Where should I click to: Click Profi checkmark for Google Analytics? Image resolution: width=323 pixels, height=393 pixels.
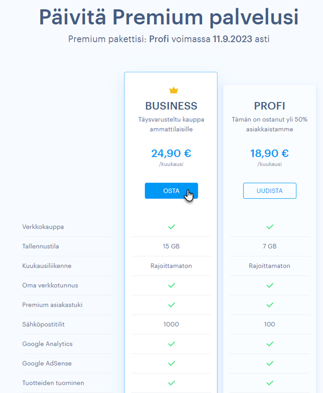[270, 344]
